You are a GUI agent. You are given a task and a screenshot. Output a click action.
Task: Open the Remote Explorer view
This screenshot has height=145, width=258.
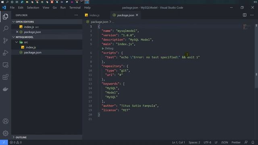[5, 65]
